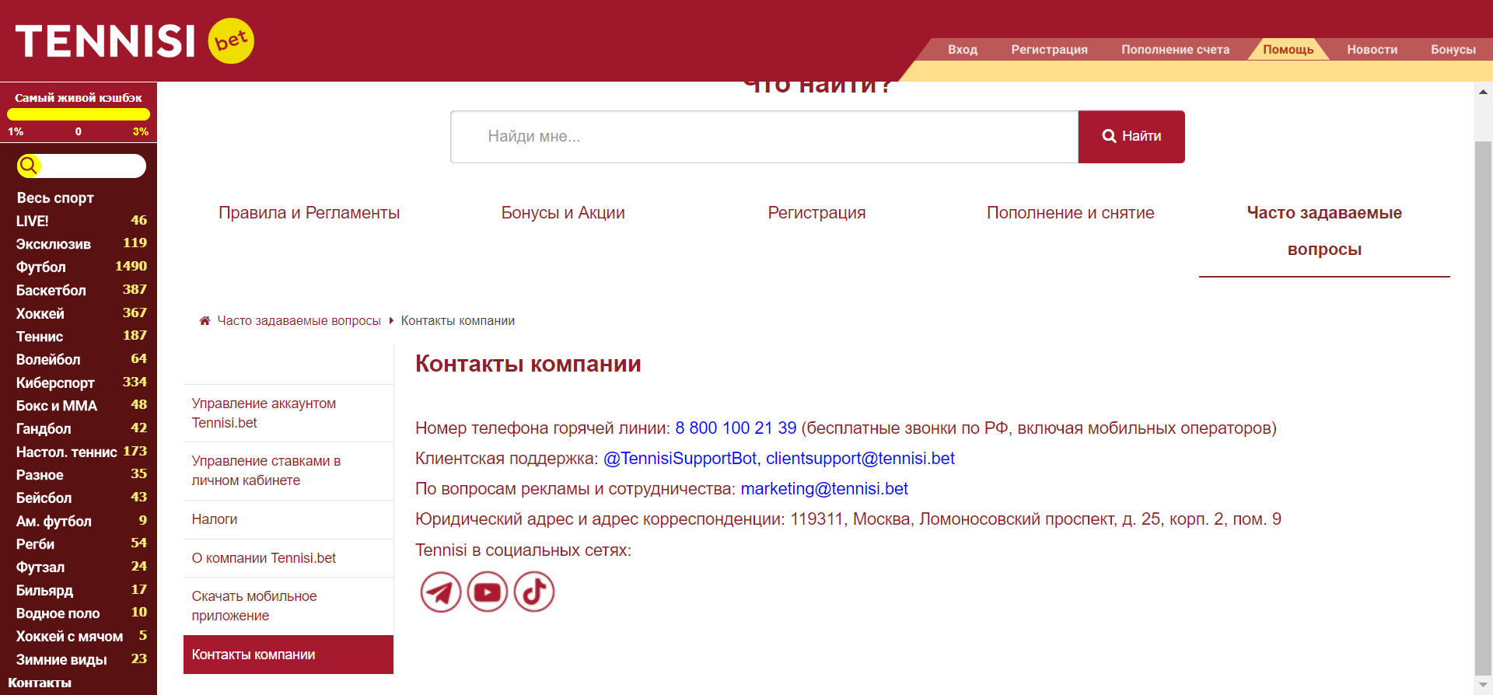Click hotline phone number 8 800 100 21 39

coord(736,428)
